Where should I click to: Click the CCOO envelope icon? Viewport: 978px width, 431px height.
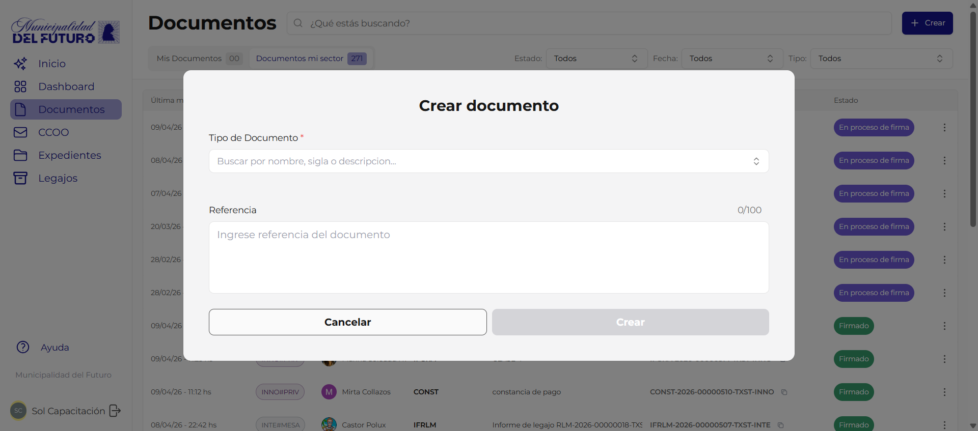point(20,132)
